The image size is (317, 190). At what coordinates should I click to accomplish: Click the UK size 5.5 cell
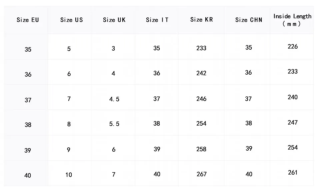click(114, 124)
